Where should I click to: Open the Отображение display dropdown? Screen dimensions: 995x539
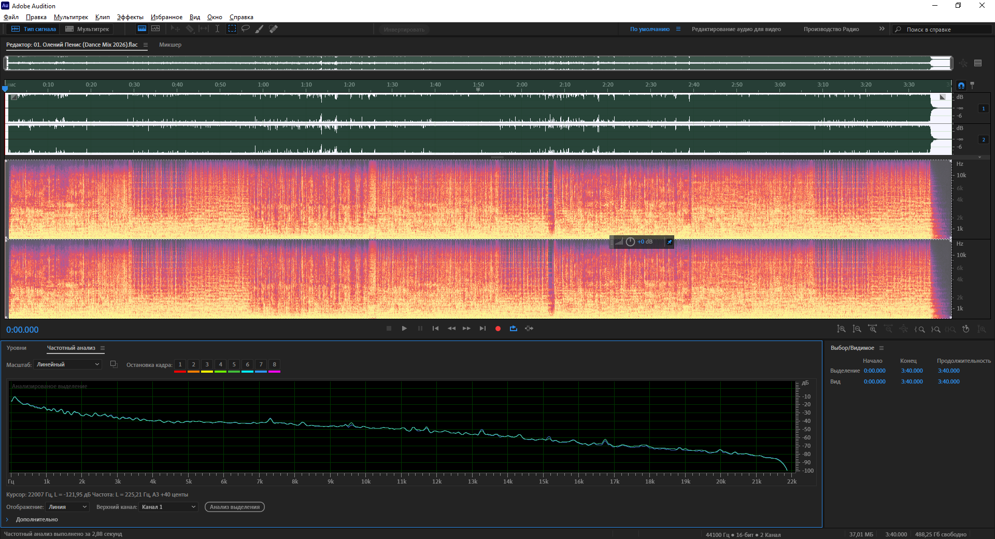[67, 507]
